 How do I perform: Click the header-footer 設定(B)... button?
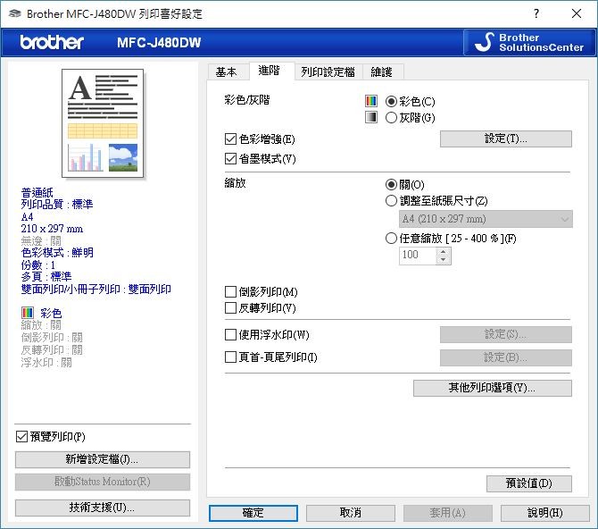pyautogui.click(x=506, y=358)
